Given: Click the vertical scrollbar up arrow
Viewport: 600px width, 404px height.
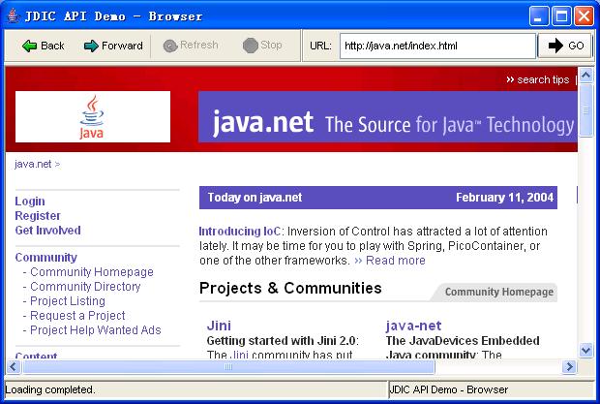Looking at the screenshot, I should 585,75.
